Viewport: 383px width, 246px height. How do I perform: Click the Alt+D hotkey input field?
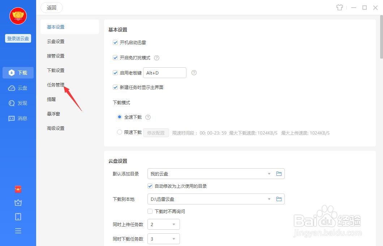(x=164, y=73)
